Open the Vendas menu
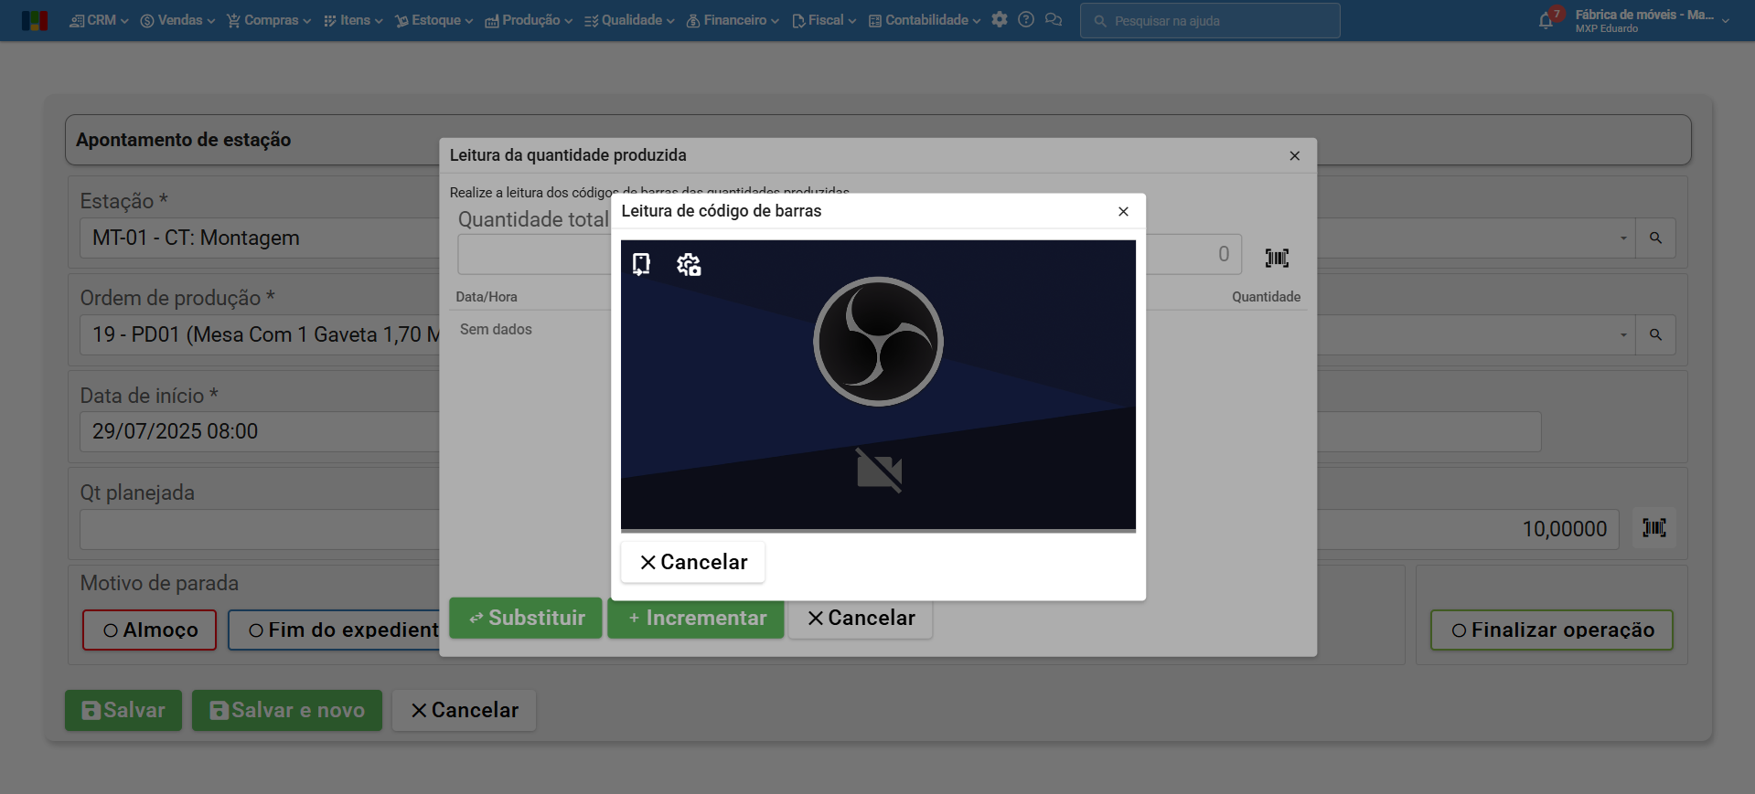 [177, 20]
